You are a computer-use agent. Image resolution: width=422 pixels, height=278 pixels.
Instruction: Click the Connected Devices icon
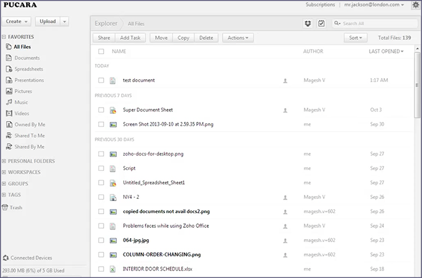6,258
